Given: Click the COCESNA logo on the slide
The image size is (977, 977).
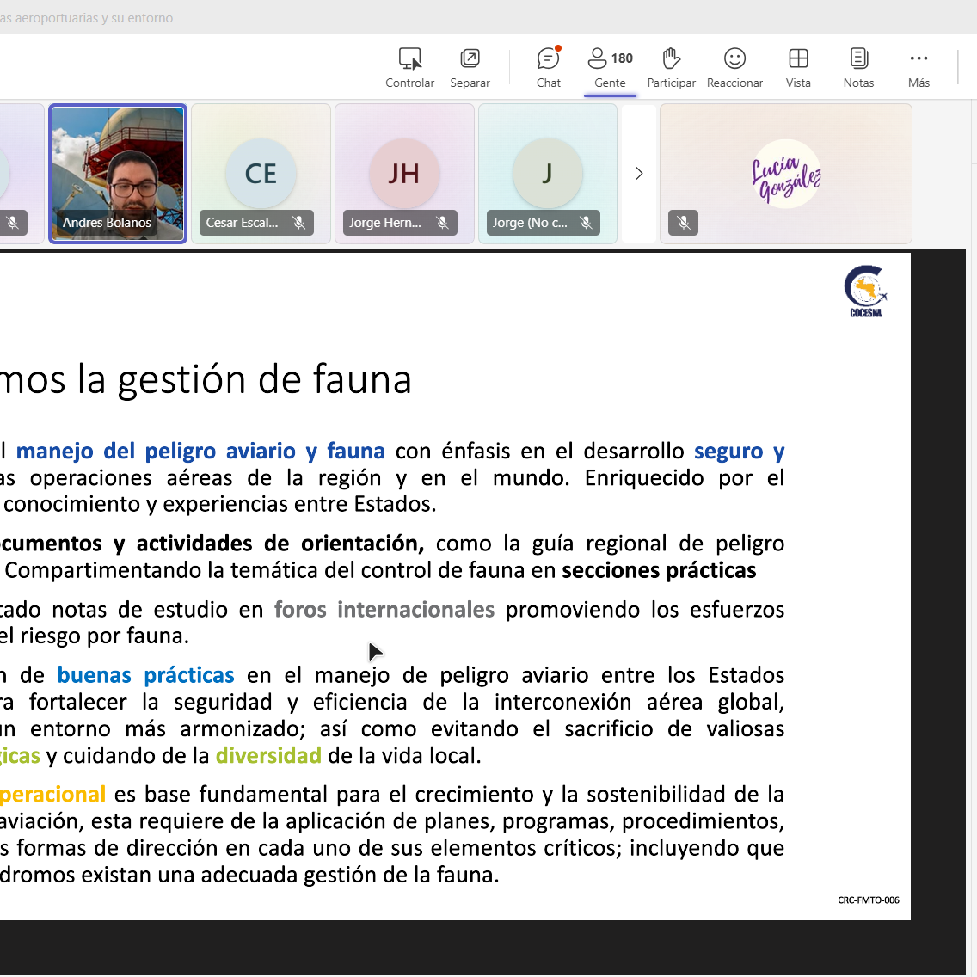Looking at the screenshot, I should [x=865, y=291].
